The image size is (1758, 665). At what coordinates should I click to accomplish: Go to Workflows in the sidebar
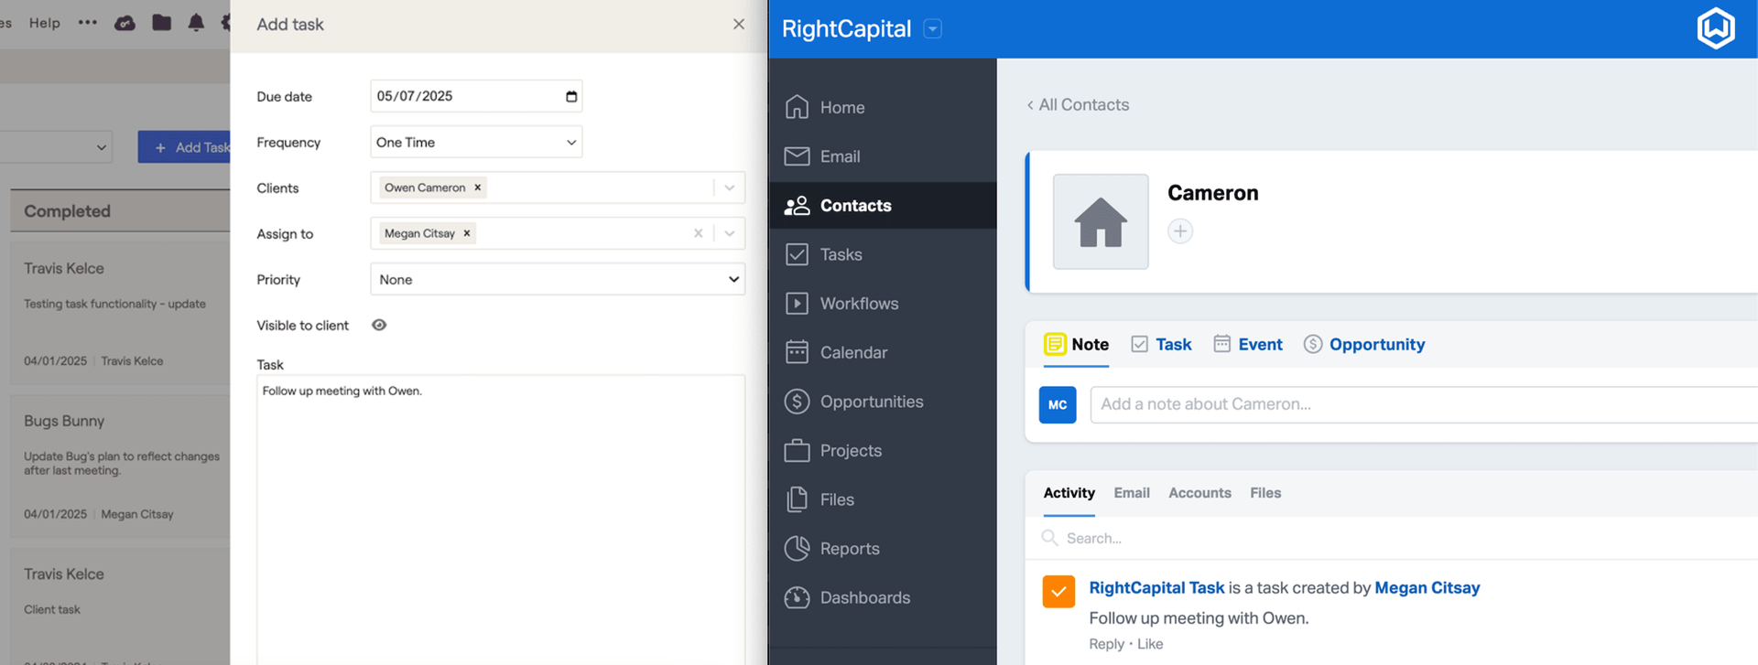858,304
